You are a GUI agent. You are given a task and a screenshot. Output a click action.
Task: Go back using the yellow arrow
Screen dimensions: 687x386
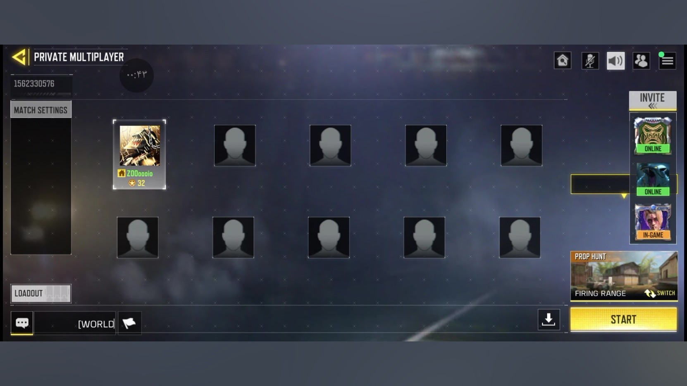tap(19, 57)
